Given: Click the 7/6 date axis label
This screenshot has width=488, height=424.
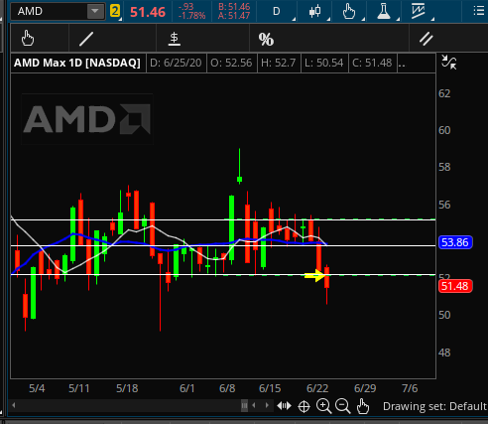Looking at the screenshot, I should (410, 388).
